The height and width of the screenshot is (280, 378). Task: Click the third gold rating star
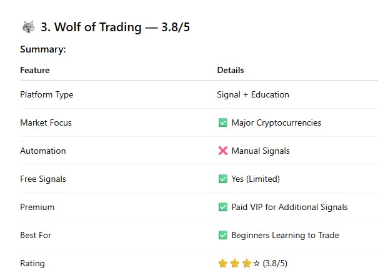247,263
